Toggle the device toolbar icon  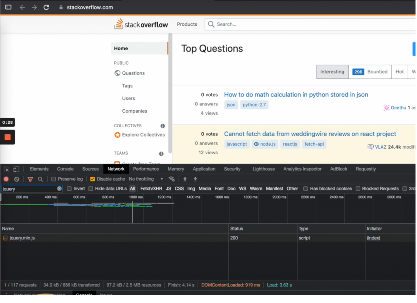click(x=16, y=169)
